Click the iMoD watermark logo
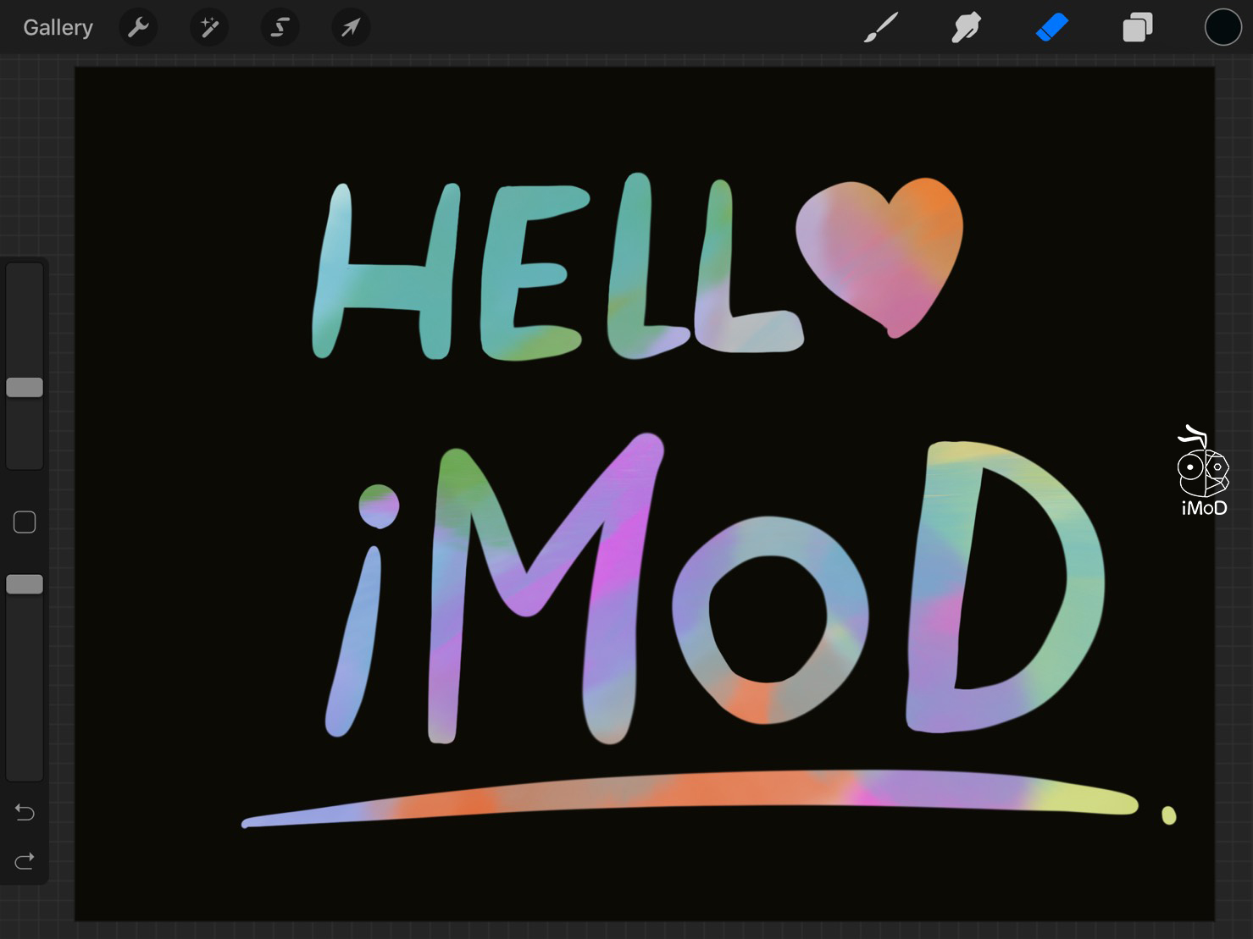This screenshot has width=1253, height=939. (x=1203, y=472)
